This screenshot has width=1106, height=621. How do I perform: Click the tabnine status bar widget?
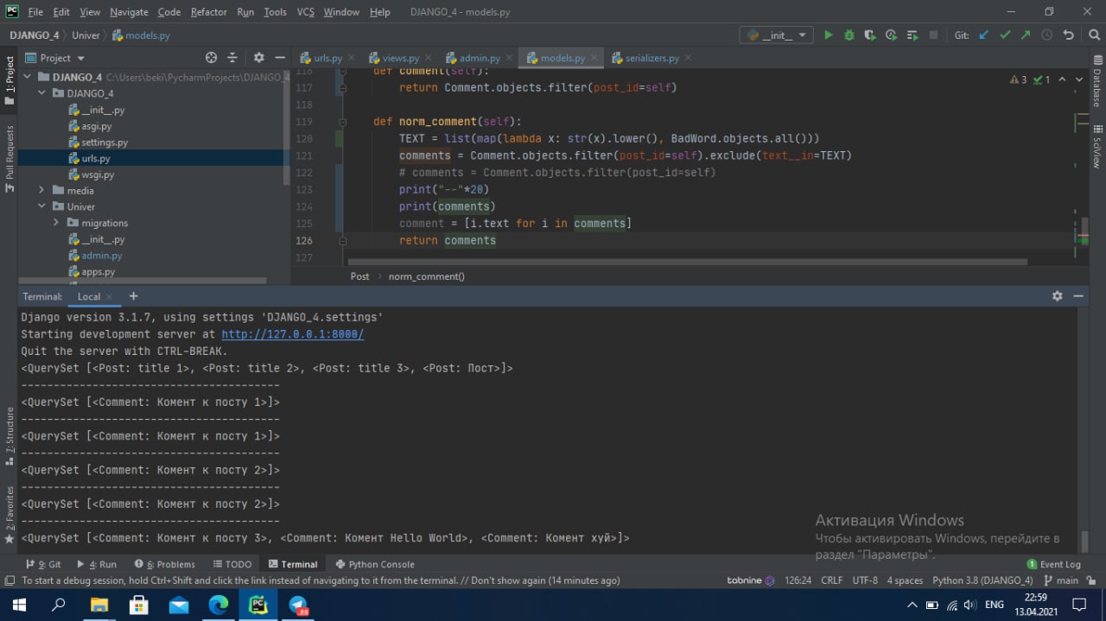click(751, 580)
